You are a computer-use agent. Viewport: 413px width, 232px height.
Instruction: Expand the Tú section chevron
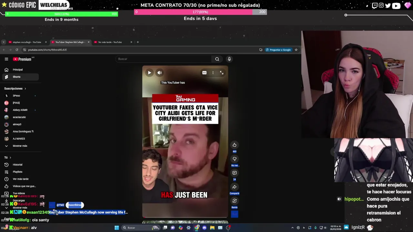[10, 158]
